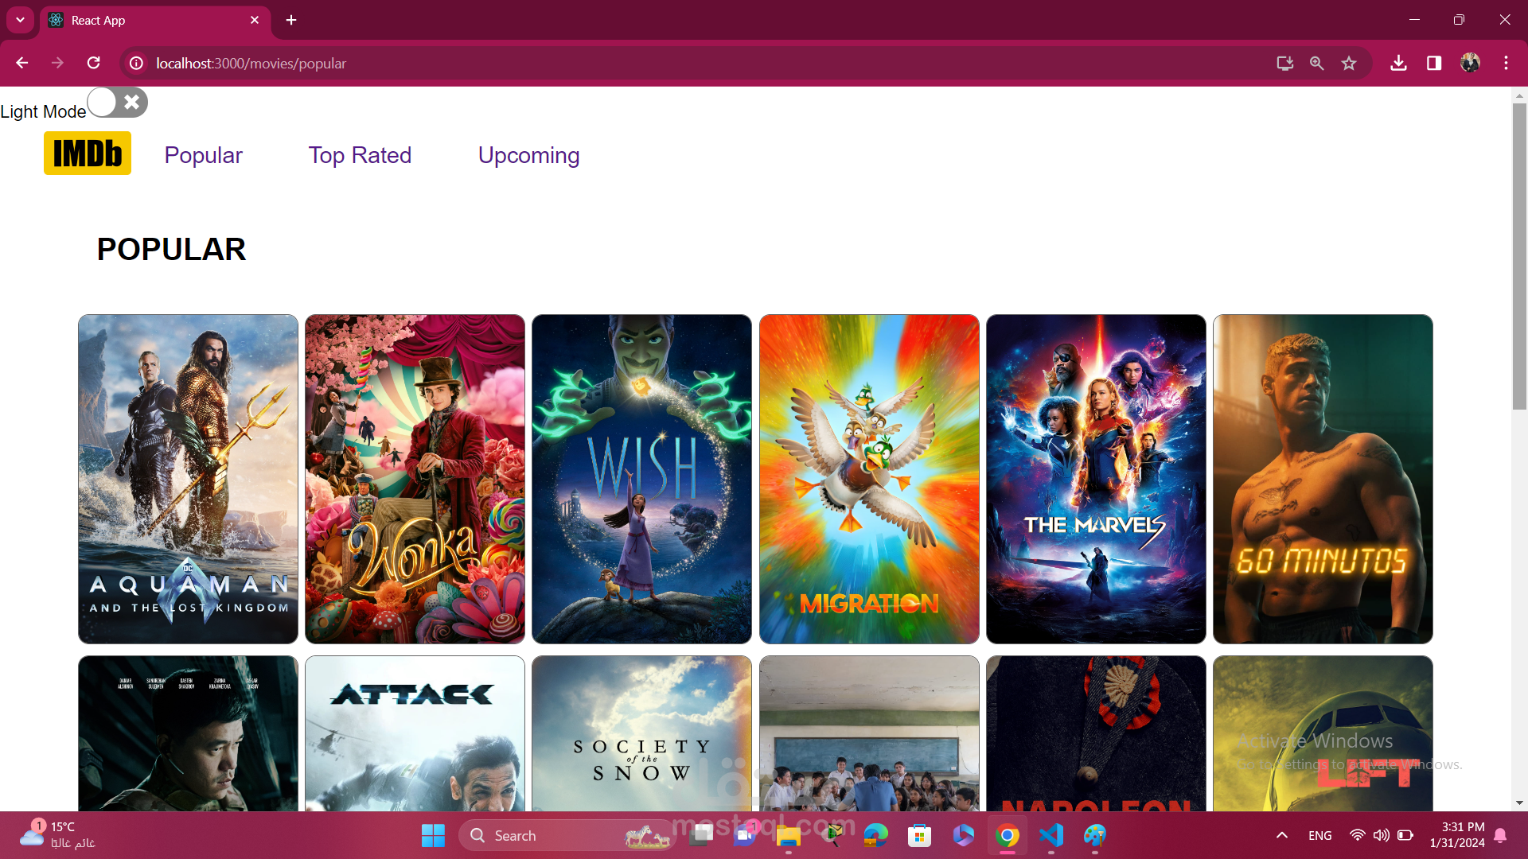
Task: Click the scrollbar up arrow
Action: 1519,95
